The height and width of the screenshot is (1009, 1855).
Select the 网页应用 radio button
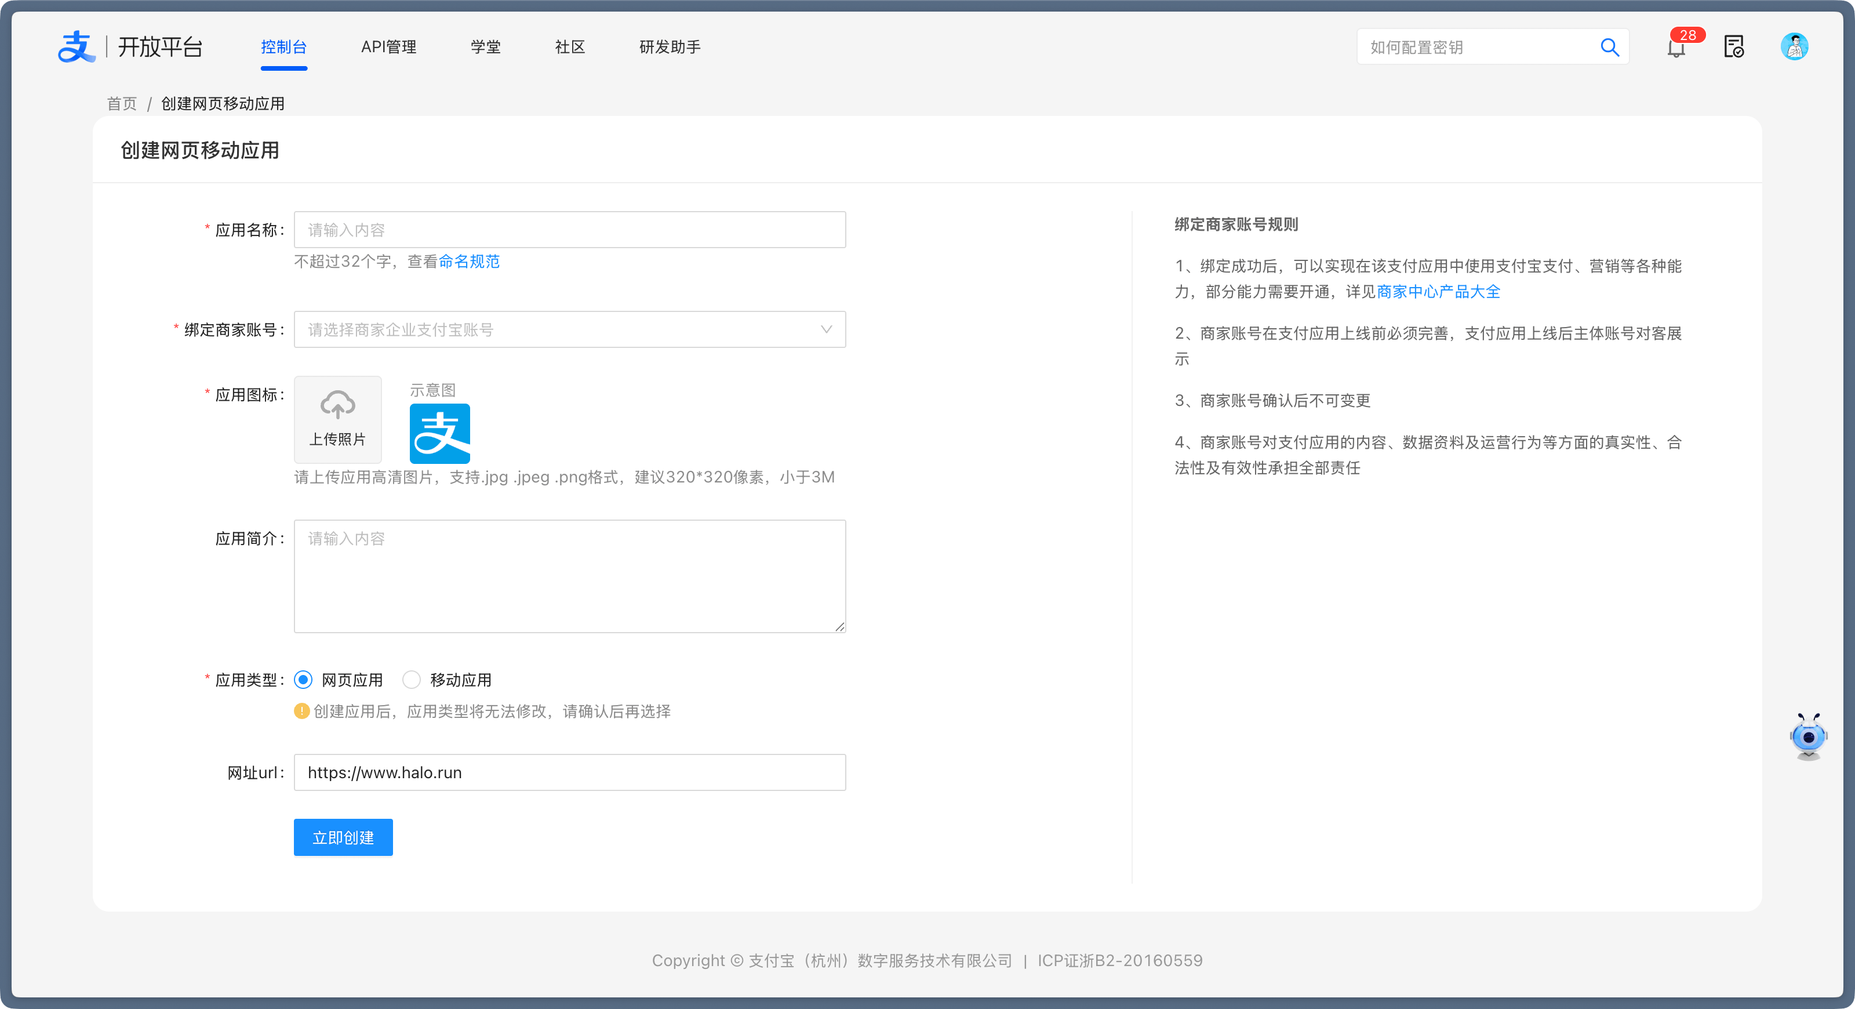tap(303, 680)
